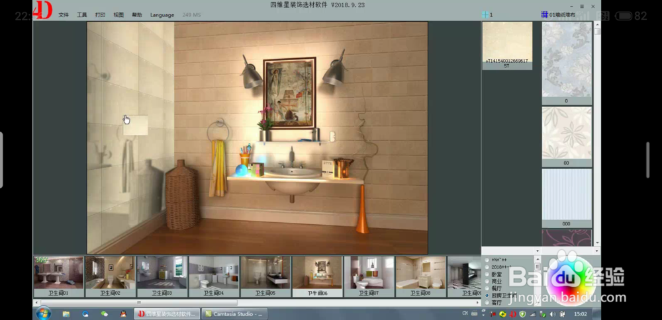
Task: Open the QQ penguin taskbar icon
Action: [123, 314]
